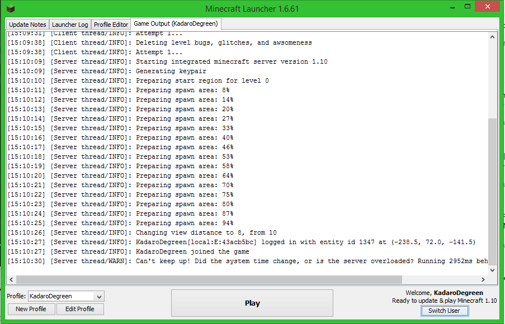Viewport: 505px width, 324px height.
Task: Click the log line 'Changing view distance to 8, from 10'
Action: point(142,232)
